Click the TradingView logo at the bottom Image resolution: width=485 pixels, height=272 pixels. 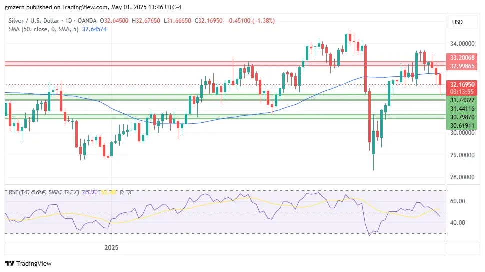coord(28,263)
